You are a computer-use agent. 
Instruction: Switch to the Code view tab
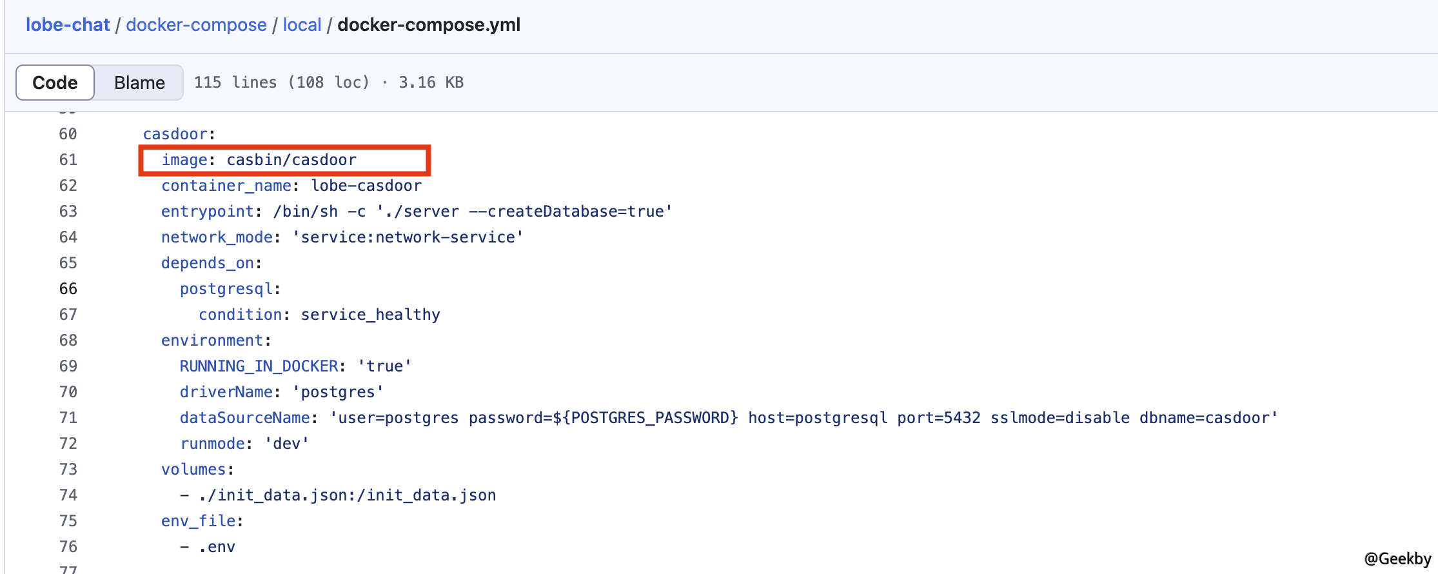pos(55,83)
